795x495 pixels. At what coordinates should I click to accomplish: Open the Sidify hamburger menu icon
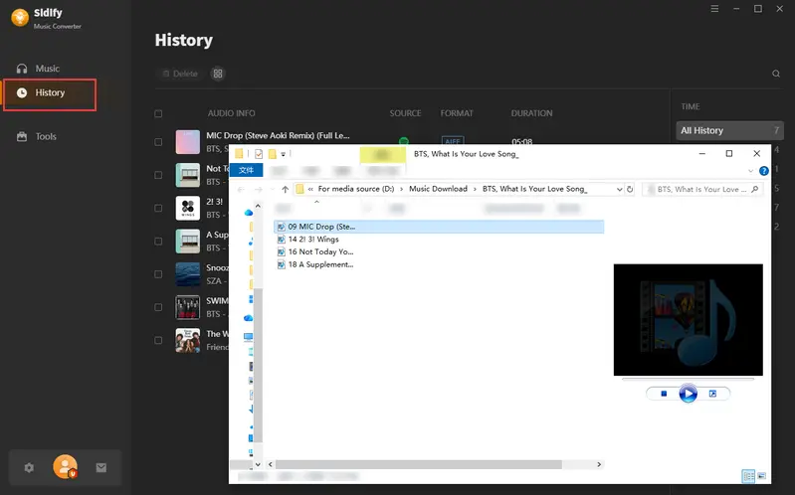click(714, 9)
